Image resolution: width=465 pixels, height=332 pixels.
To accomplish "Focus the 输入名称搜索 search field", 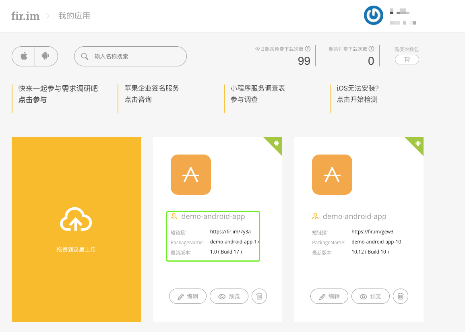I will [x=137, y=56].
